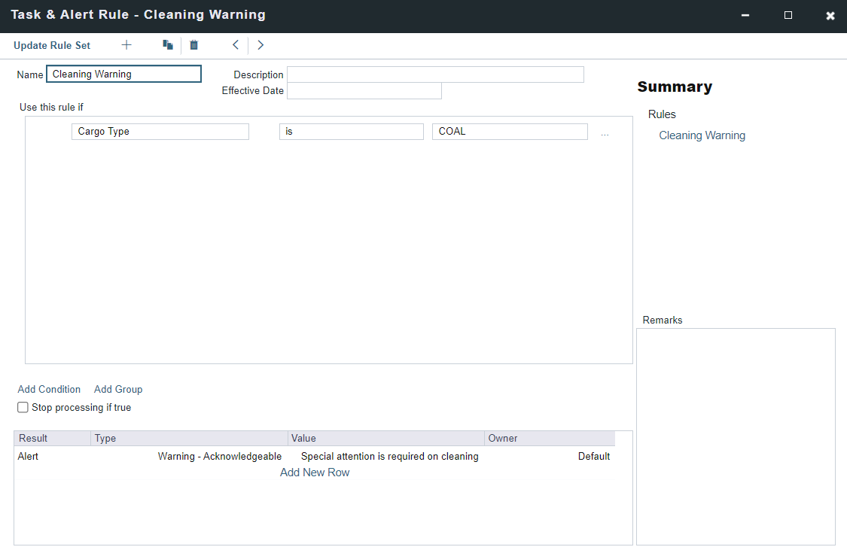Click ellipsis next to COAL condition
Viewport: 847px width, 550px height.
click(605, 133)
